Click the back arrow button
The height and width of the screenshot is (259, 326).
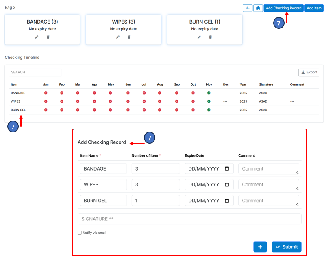coord(248,8)
